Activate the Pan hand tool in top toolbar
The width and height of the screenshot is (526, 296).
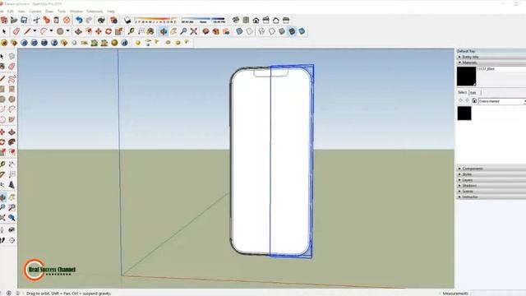tap(173, 31)
